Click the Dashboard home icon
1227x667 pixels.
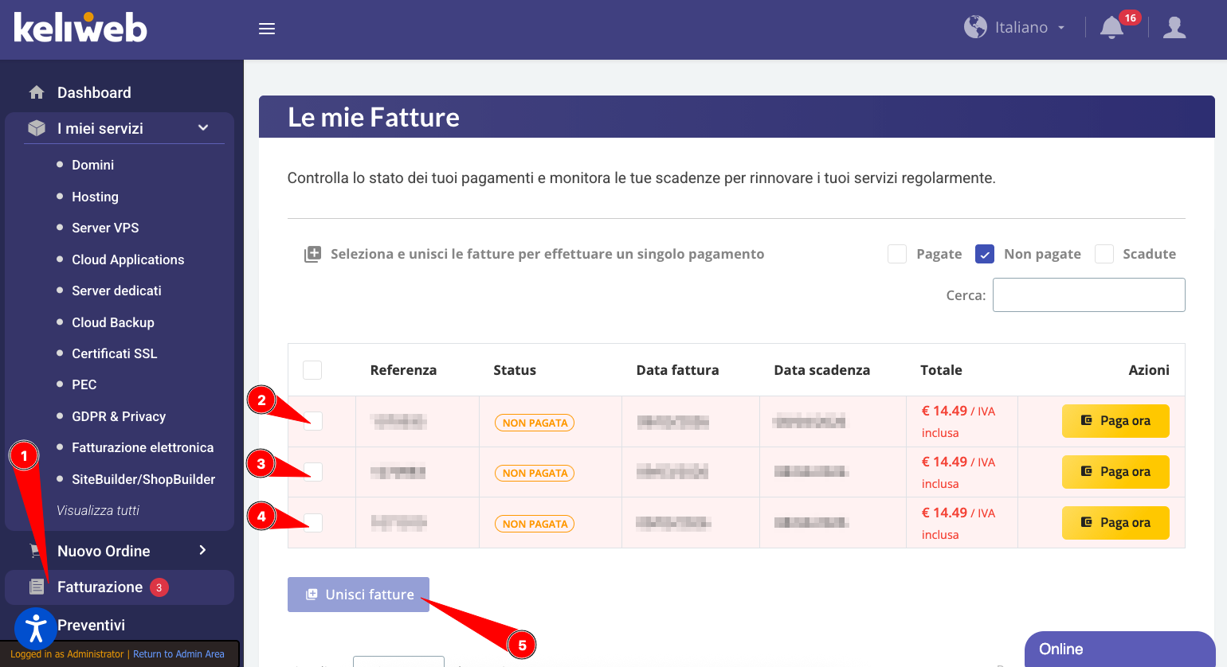[37, 92]
